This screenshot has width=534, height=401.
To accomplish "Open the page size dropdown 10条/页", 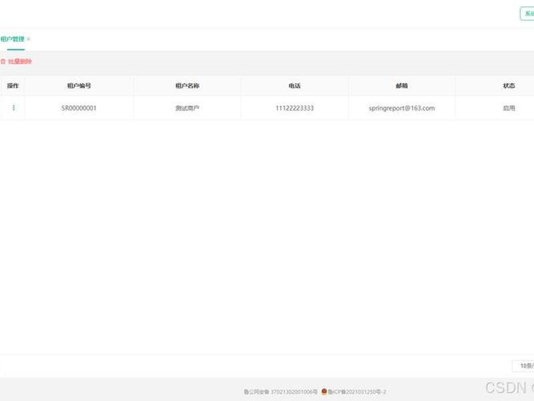I will coord(524,366).
